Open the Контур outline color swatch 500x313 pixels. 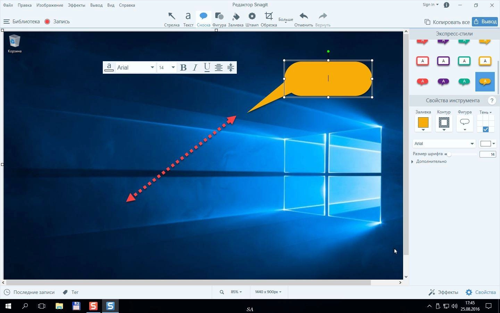pyautogui.click(x=444, y=123)
